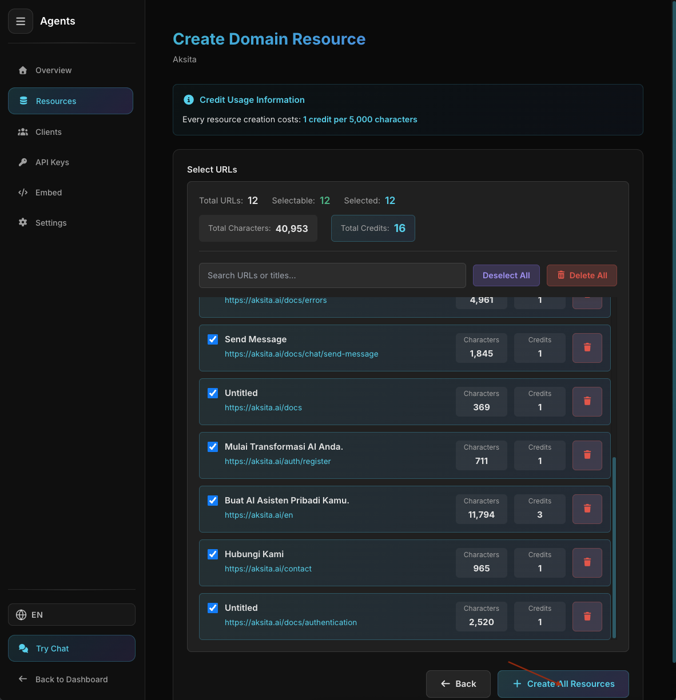This screenshot has width=676, height=700.
Task: Deselect the Mulai Transformasi AI Anda checkbox
Action: [212, 446]
